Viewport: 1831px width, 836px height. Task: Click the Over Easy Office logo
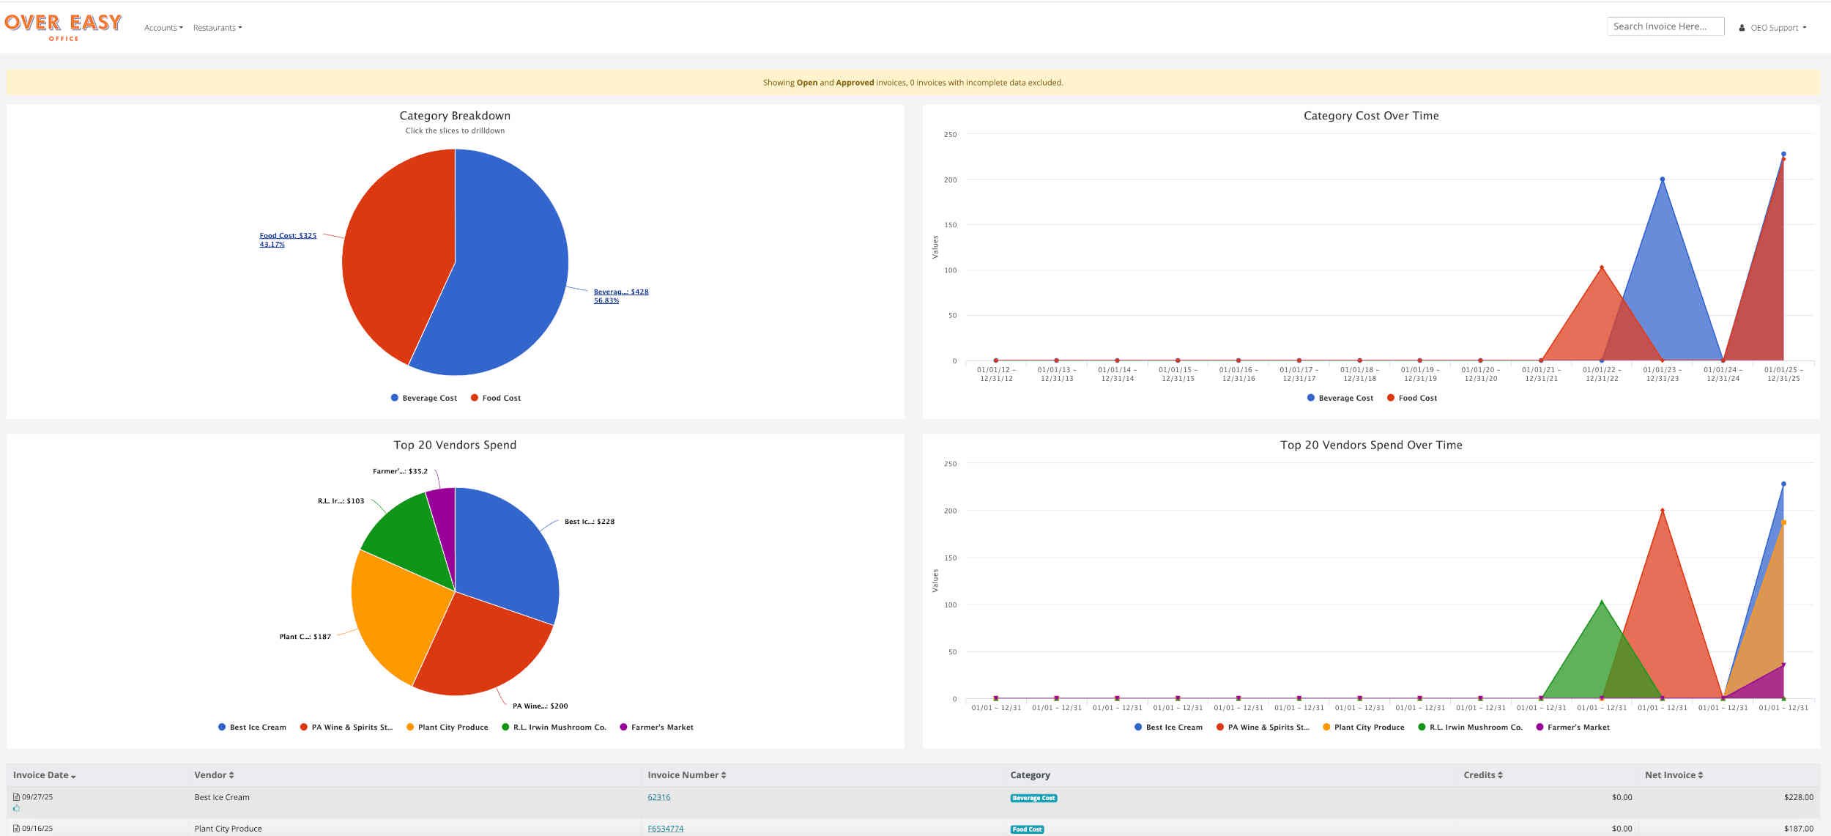point(63,26)
